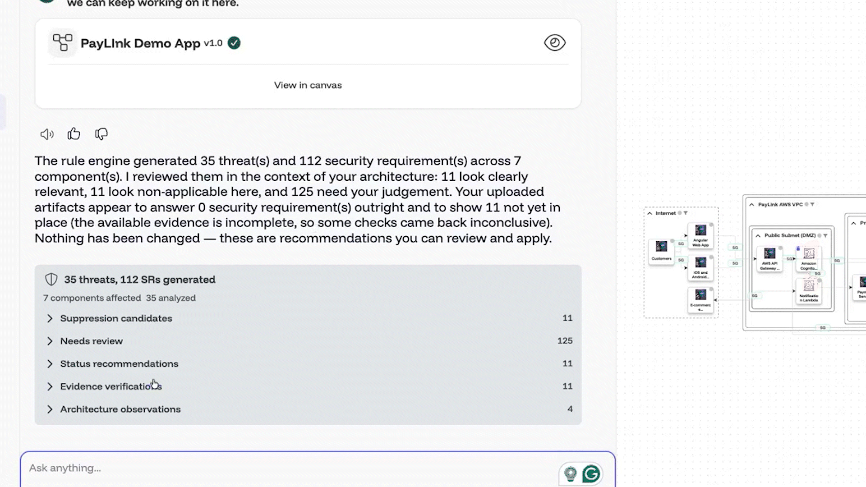Click the 125 count in Needs review row
The width and height of the screenshot is (866, 487).
565,341
